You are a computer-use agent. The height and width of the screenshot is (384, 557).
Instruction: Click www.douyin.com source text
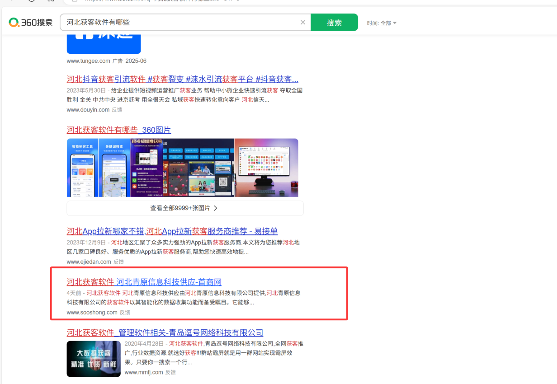pos(88,110)
